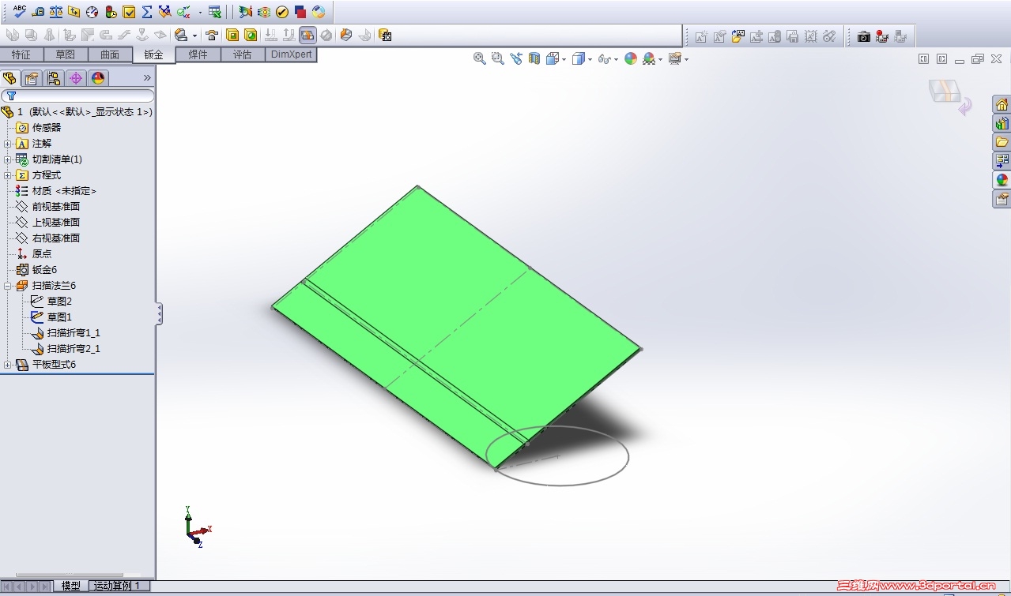Click the red-blue Compare Documents icon
The width and height of the screenshot is (1011, 596).
(300, 12)
